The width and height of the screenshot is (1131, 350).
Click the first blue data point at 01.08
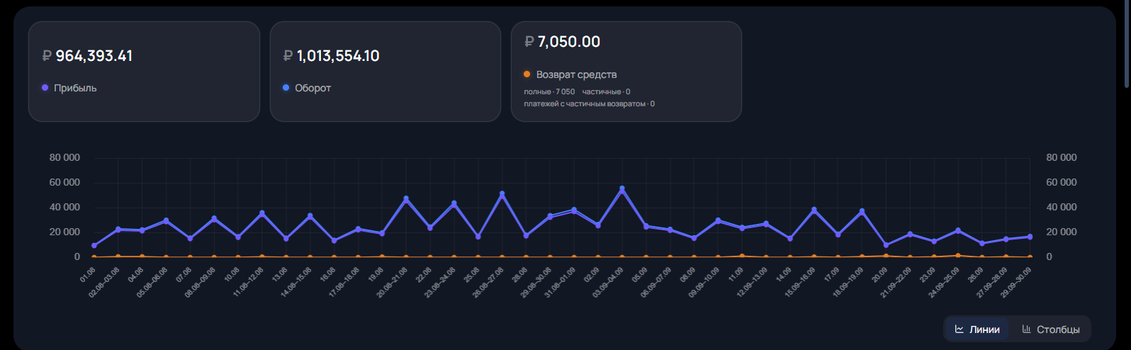click(x=94, y=246)
